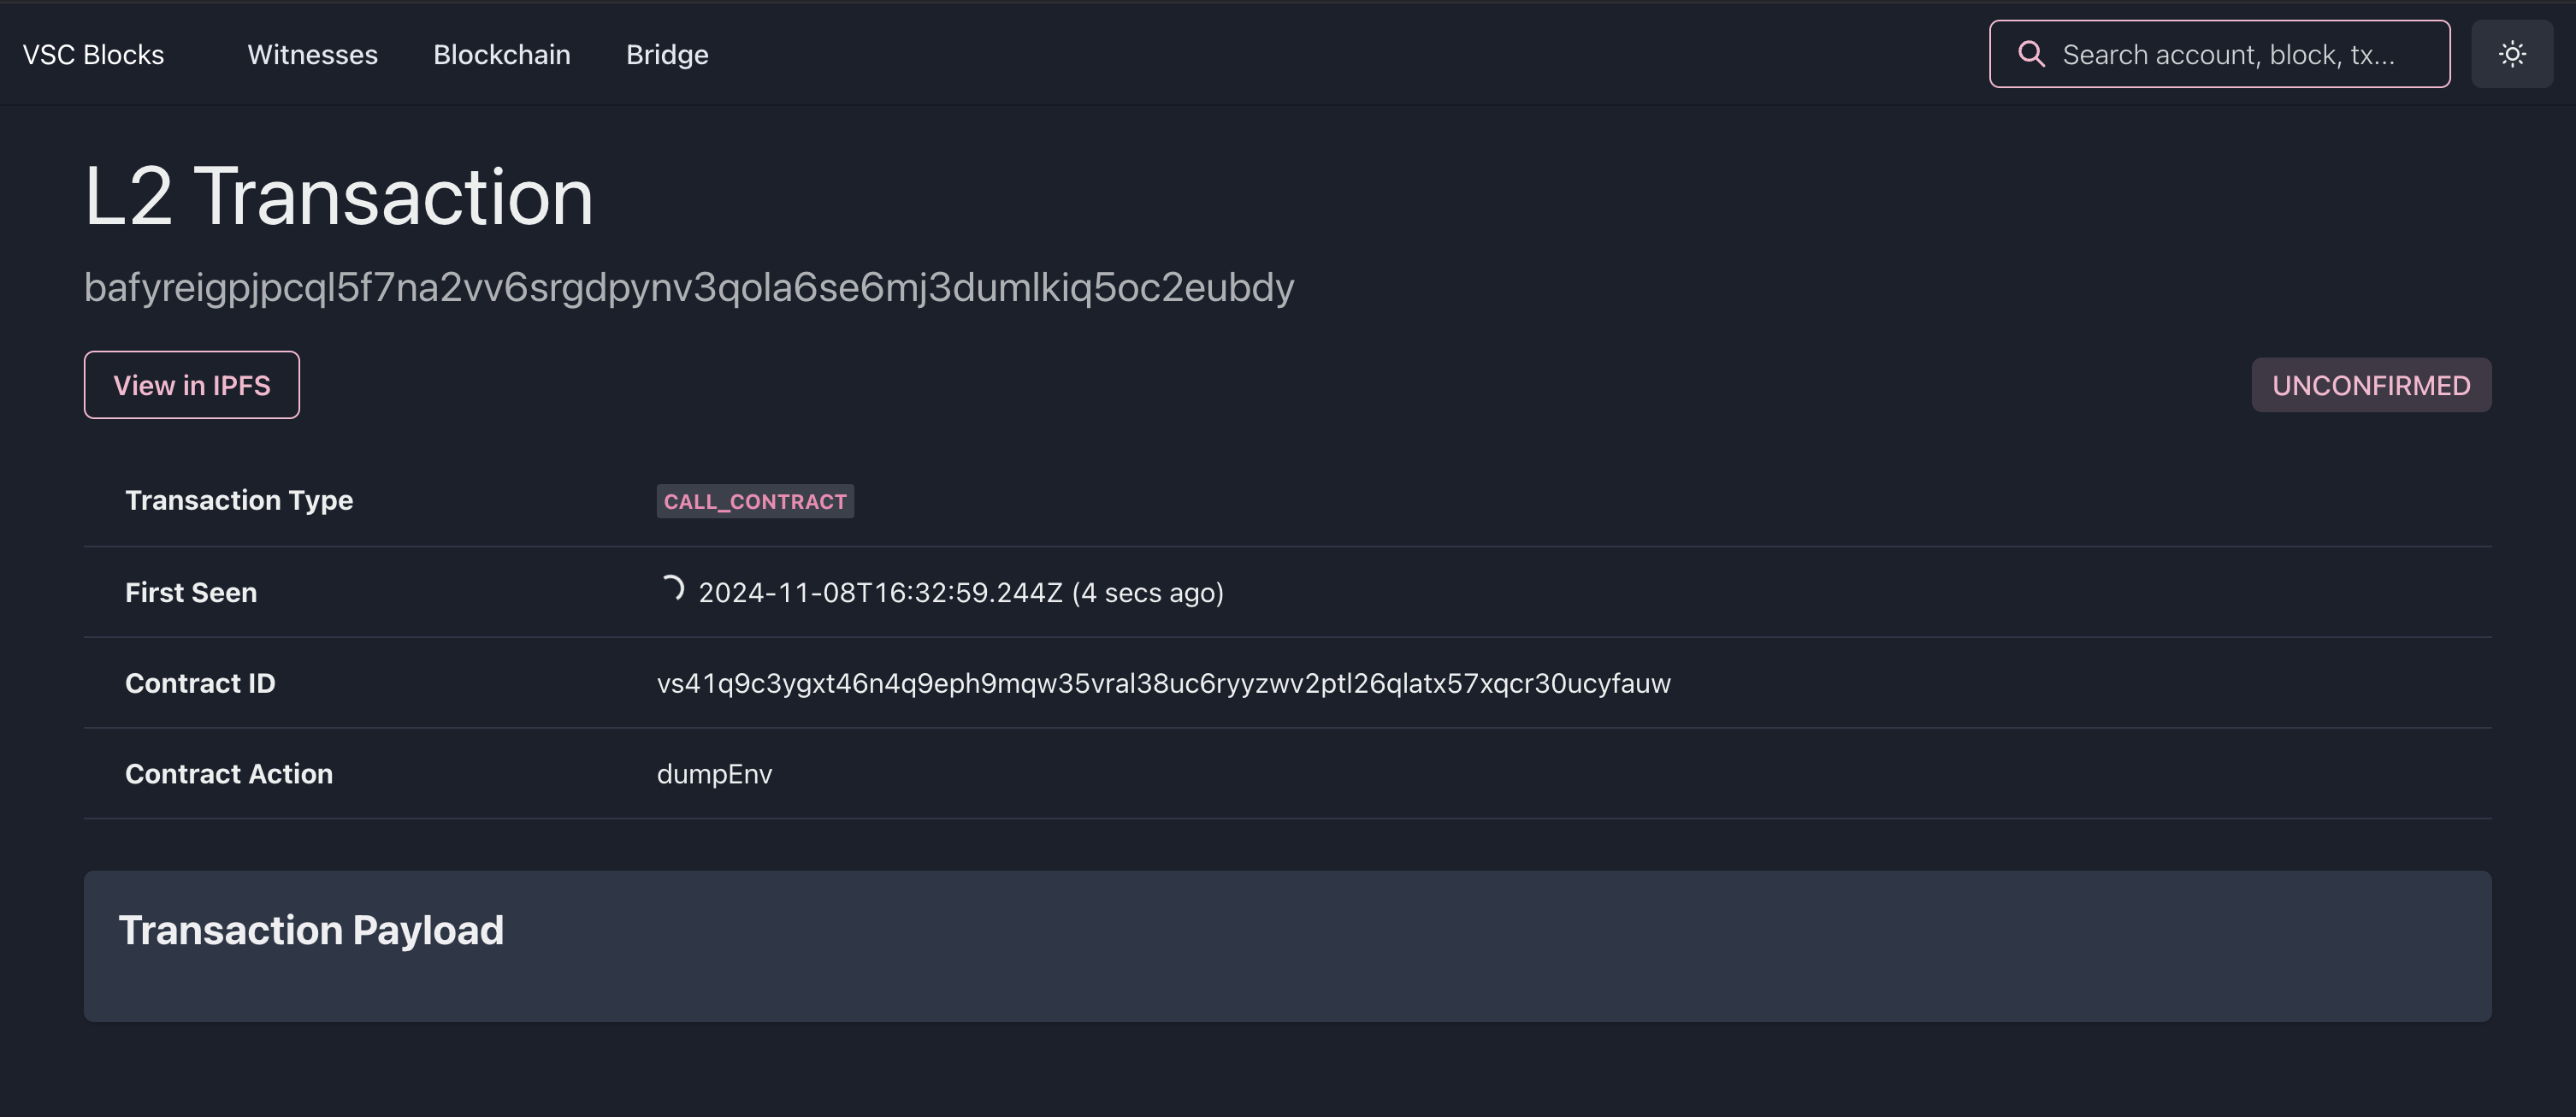
Task: Click the First Seen timestamp value
Action: (x=960, y=592)
